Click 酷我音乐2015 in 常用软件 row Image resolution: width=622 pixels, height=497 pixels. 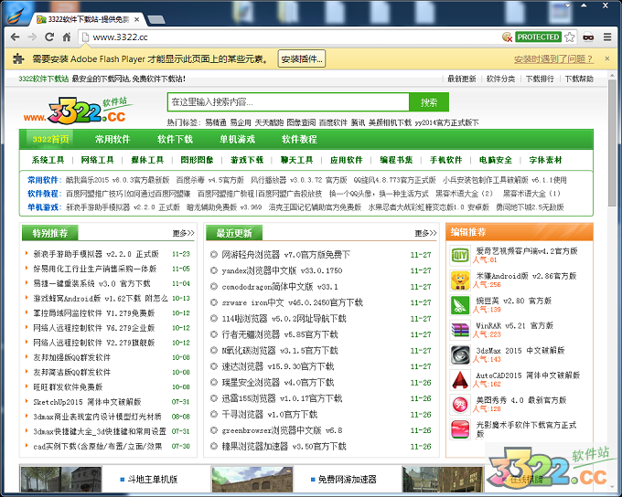[117, 180]
